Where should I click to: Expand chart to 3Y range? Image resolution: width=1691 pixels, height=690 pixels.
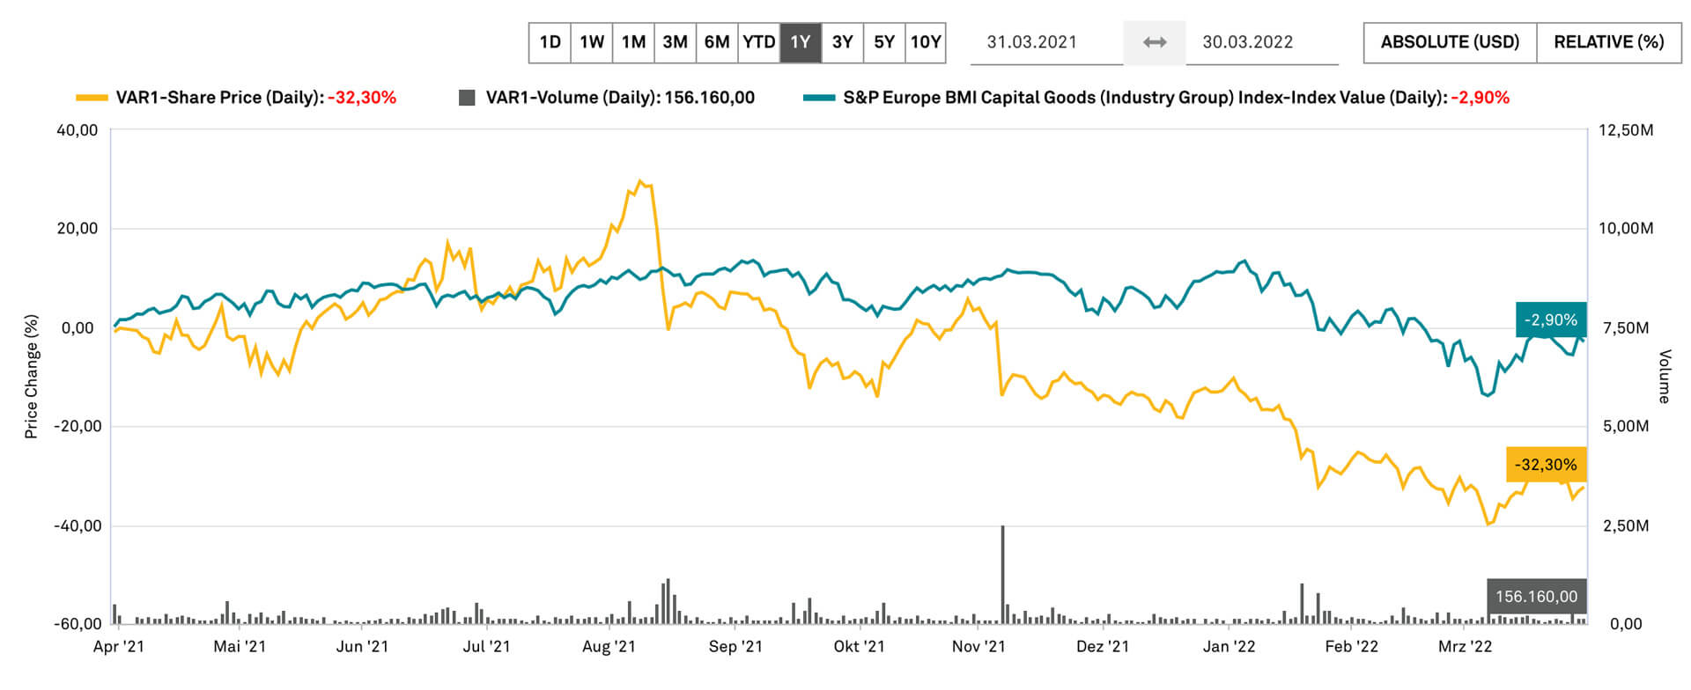pyautogui.click(x=842, y=42)
